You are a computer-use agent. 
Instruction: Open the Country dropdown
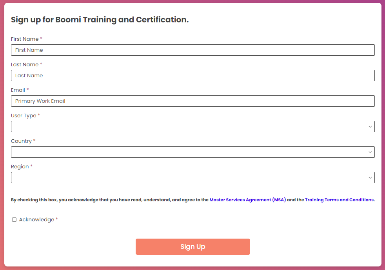193,152
